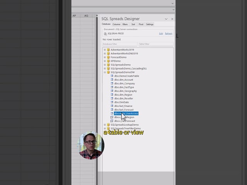Expand the AdventureWorks2019 database node

105,50
